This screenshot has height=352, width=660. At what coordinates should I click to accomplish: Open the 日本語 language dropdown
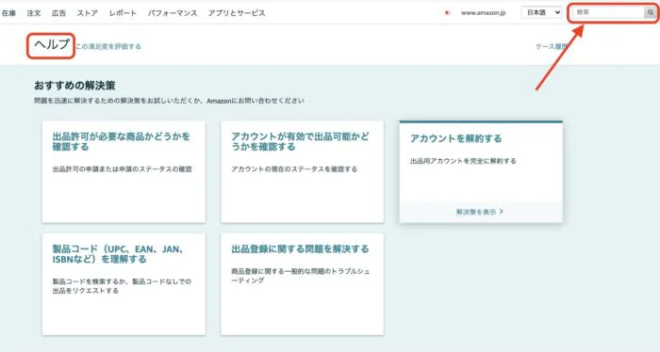pos(541,12)
